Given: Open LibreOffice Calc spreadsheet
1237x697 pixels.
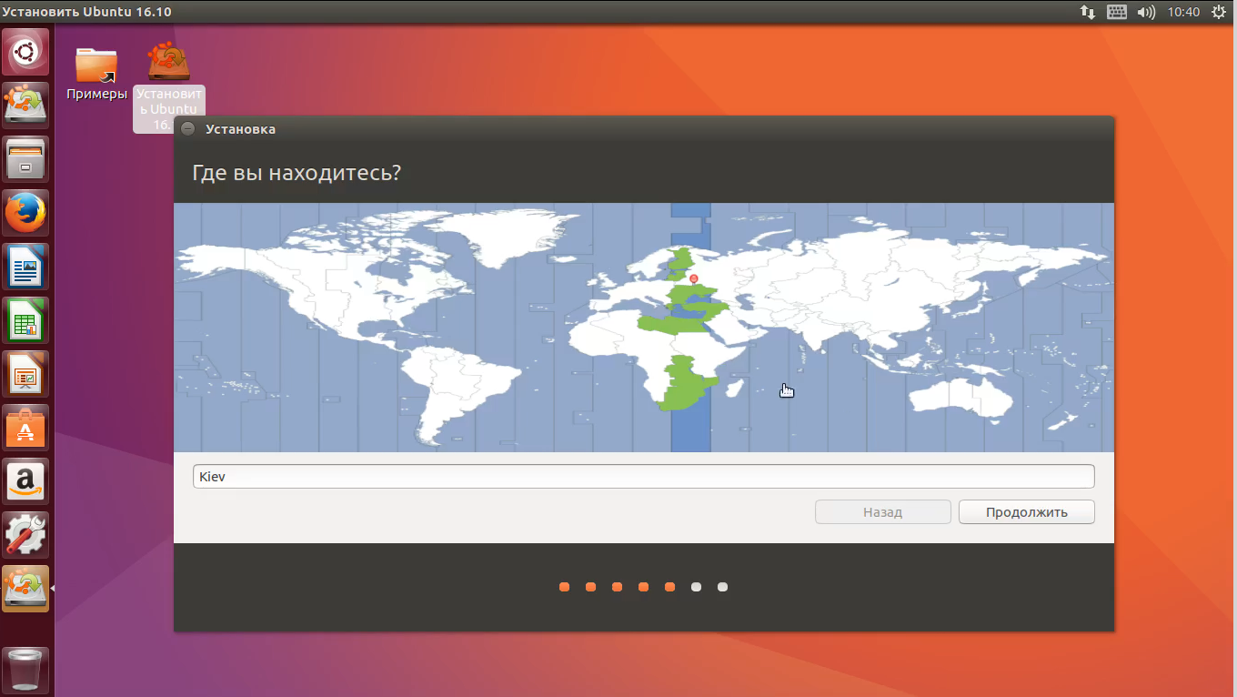Looking at the screenshot, I should [x=25, y=320].
